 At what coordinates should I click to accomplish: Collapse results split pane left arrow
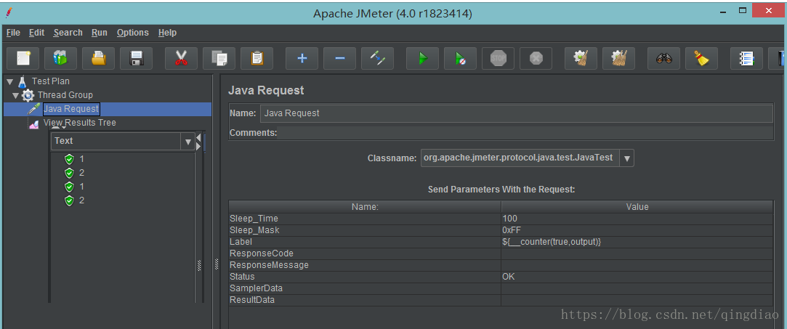(x=199, y=137)
